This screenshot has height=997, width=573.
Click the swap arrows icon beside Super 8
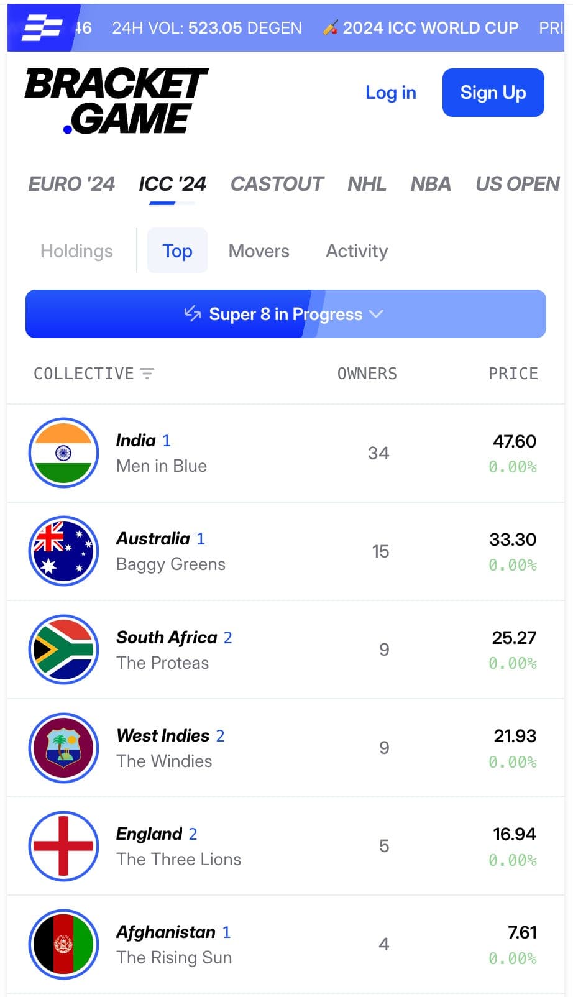coord(193,314)
